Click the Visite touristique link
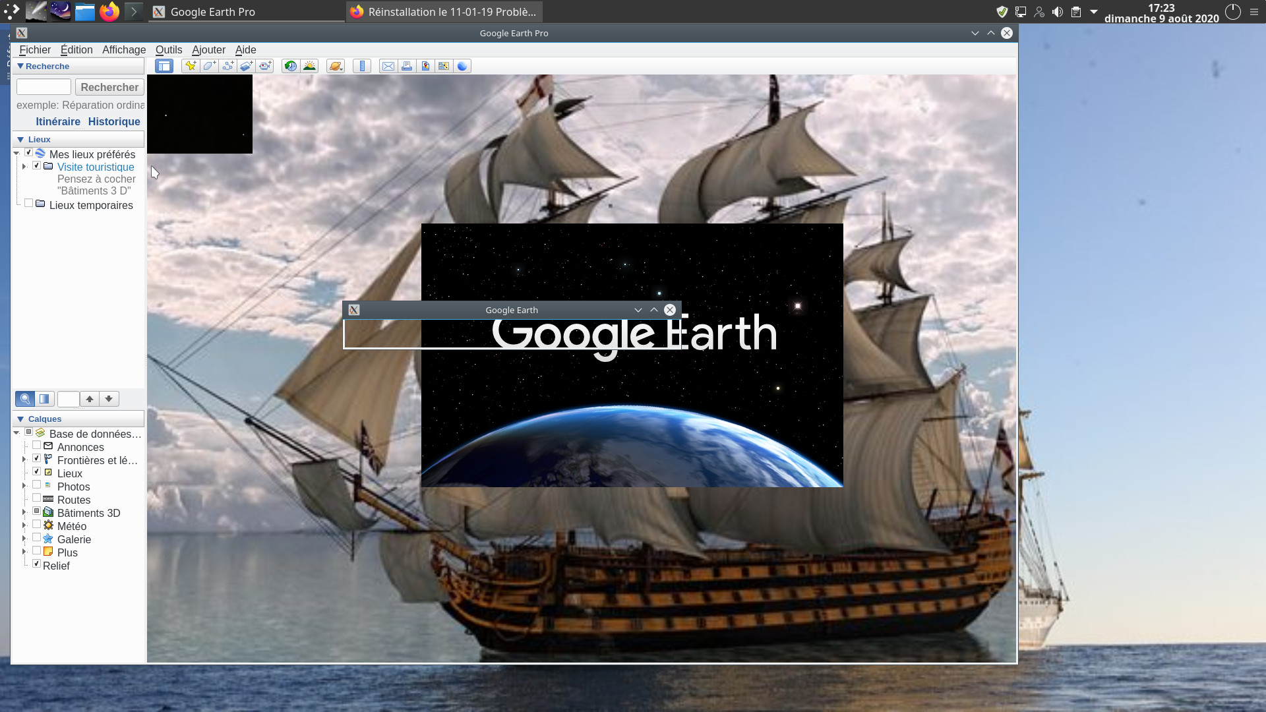Screen dimensions: 1266x712 96,167
